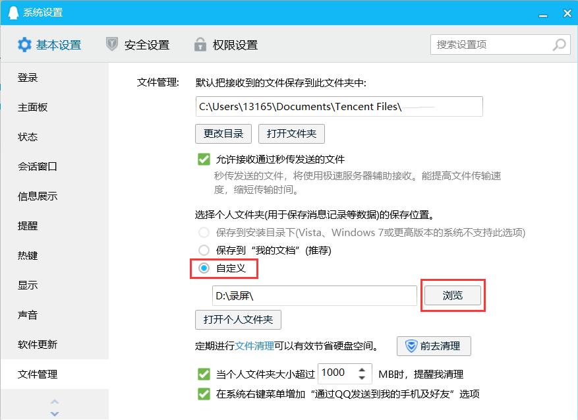
Task: Choose 保存到我的文档 as personal folder location
Action: [x=204, y=250]
